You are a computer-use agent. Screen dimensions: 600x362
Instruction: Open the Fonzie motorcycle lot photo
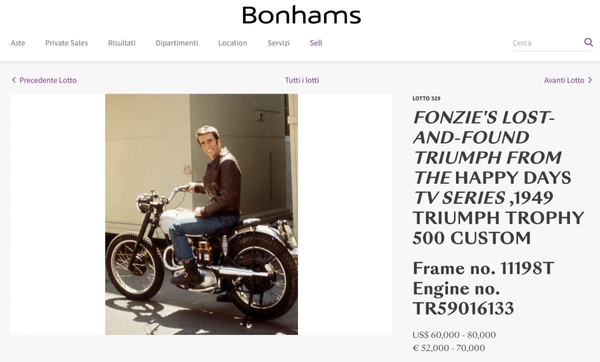[x=201, y=214]
